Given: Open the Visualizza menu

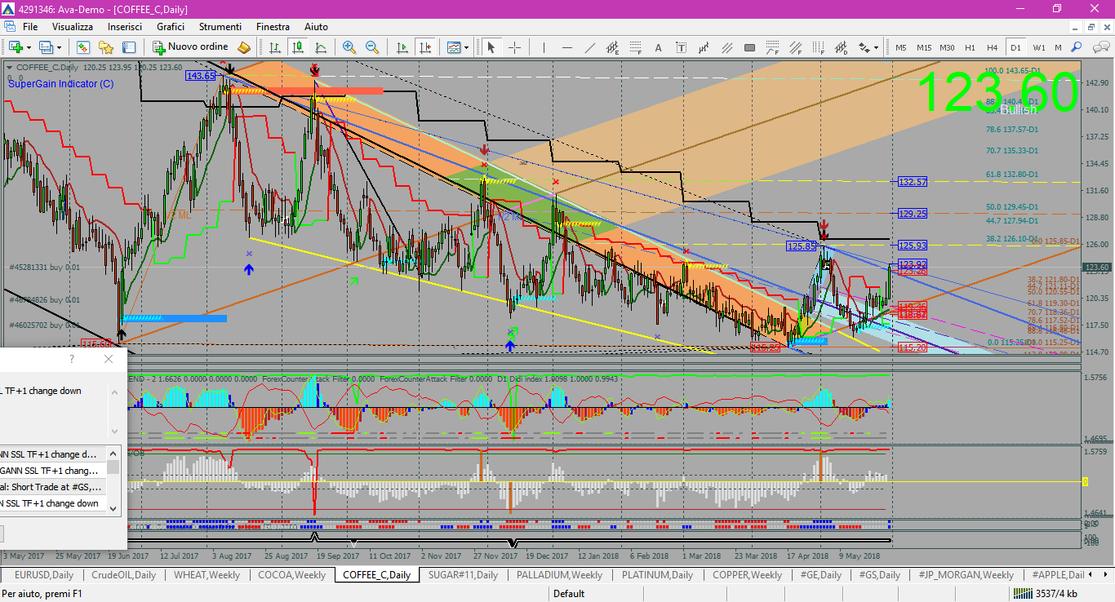Looking at the screenshot, I should [73, 27].
